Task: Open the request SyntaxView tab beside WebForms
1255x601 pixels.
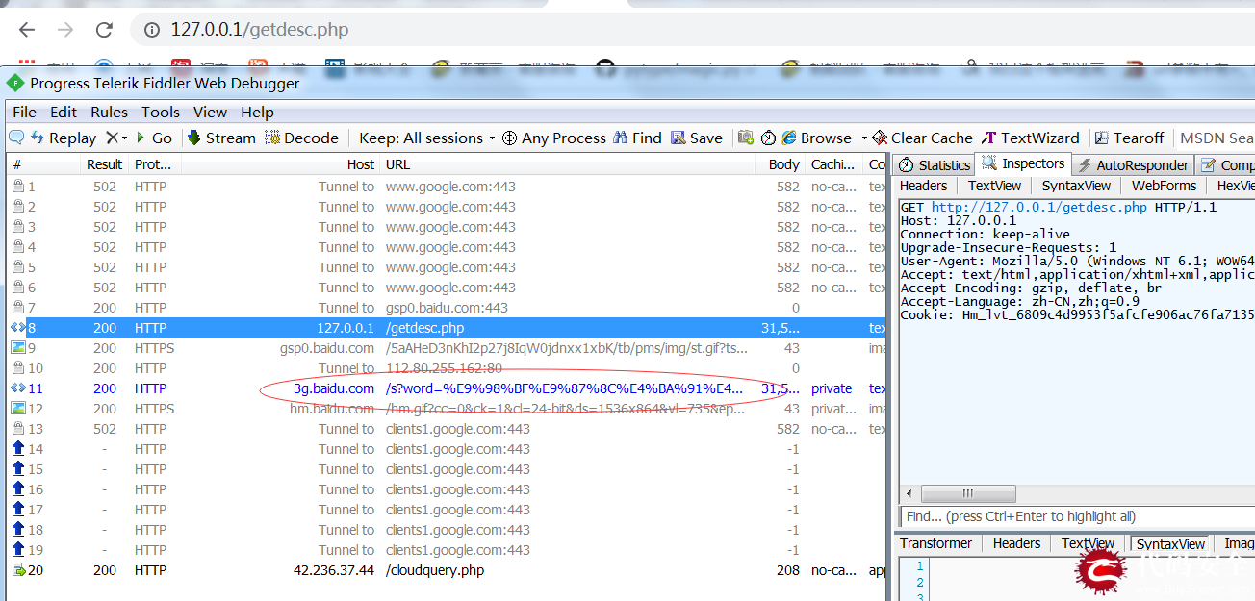Action: point(1076,186)
